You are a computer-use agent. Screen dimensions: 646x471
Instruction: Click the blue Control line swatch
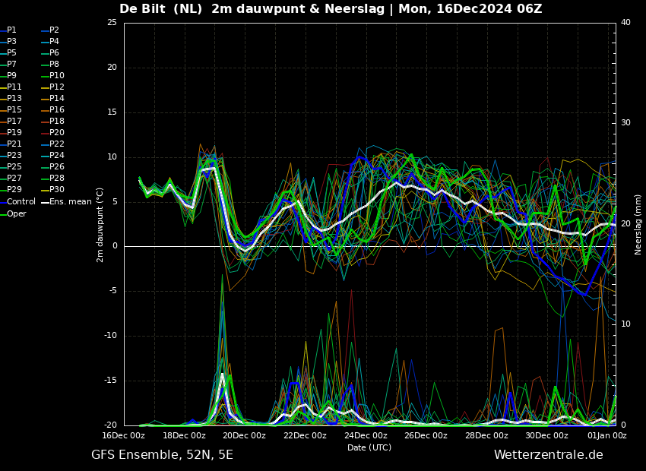click(2, 202)
